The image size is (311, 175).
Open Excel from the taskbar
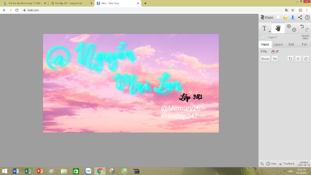tap(28, 171)
